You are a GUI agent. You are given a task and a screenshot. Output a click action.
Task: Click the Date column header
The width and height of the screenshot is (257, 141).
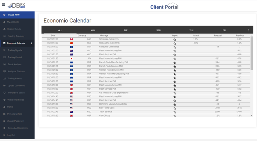click(53, 35)
